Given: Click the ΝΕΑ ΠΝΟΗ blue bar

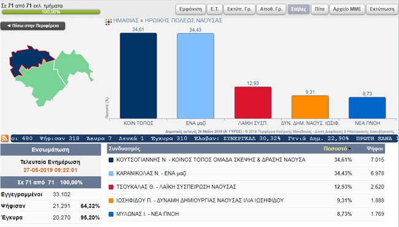Looking at the screenshot, I should tap(367, 108).
